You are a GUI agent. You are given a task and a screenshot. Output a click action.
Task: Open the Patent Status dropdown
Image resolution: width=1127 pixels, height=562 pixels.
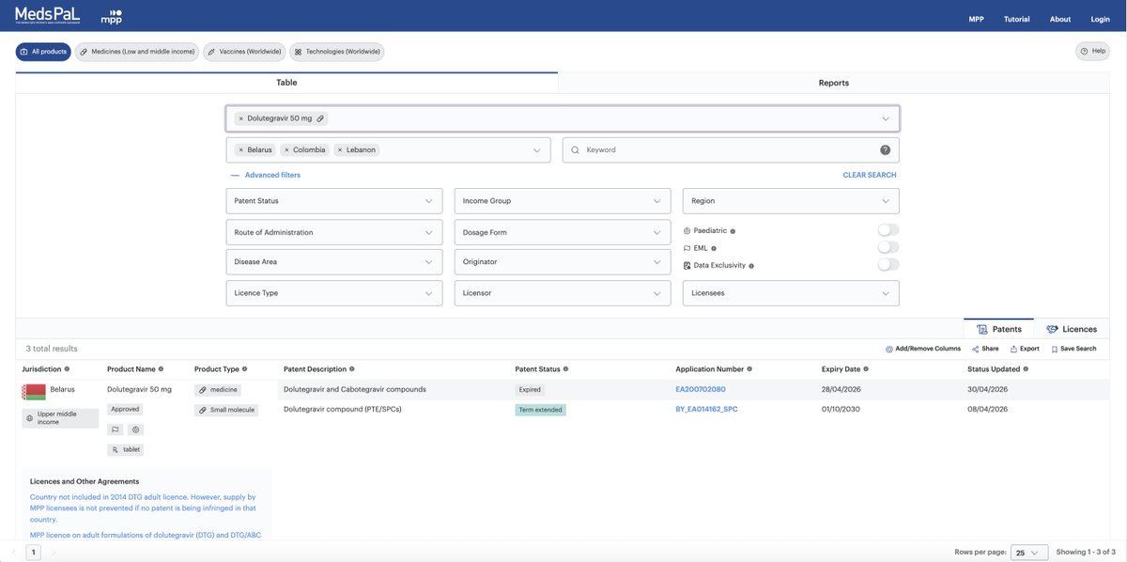click(333, 201)
